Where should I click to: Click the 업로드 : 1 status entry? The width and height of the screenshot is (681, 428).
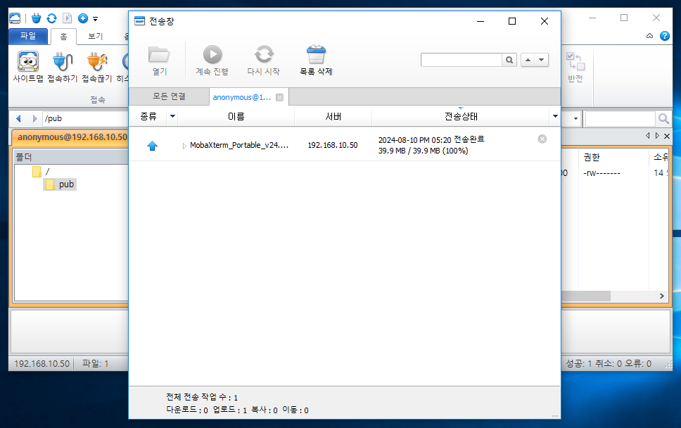pyautogui.click(x=230, y=410)
